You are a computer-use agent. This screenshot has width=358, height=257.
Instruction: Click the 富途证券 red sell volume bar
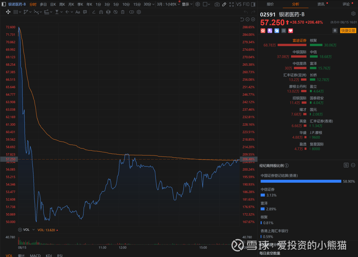[x=292, y=45]
